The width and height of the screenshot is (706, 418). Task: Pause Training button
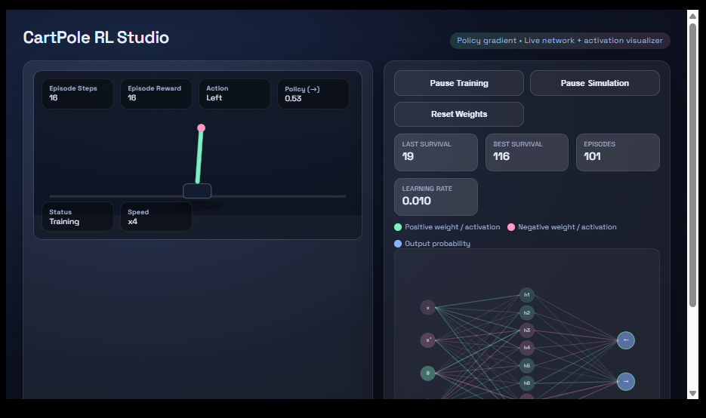pyautogui.click(x=458, y=83)
